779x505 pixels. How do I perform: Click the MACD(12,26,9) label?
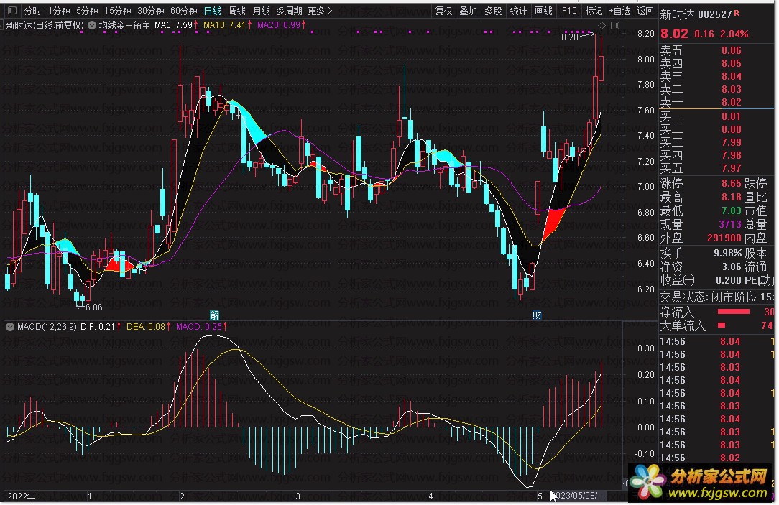47,327
